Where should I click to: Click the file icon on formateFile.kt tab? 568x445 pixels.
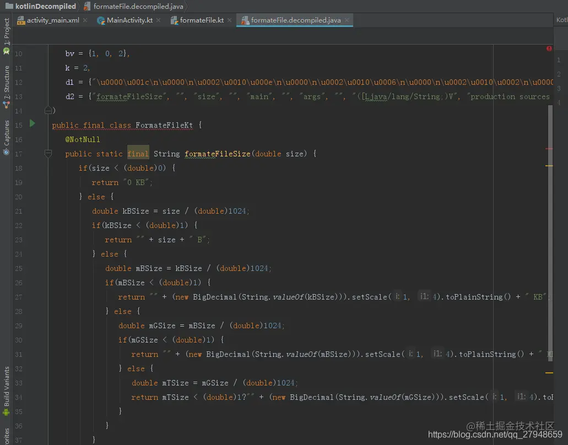tap(174, 20)
